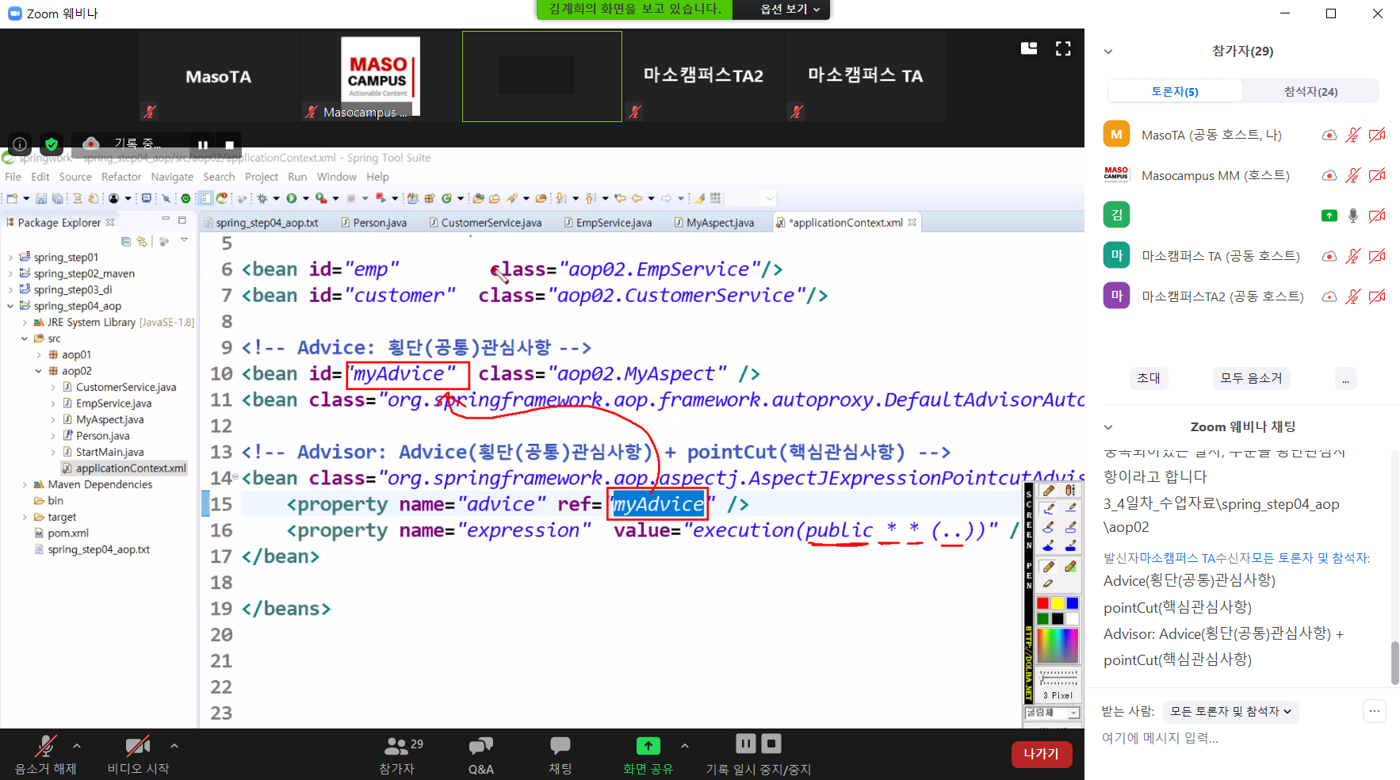Open the chat recipient dropdown

click(1230, 712)
